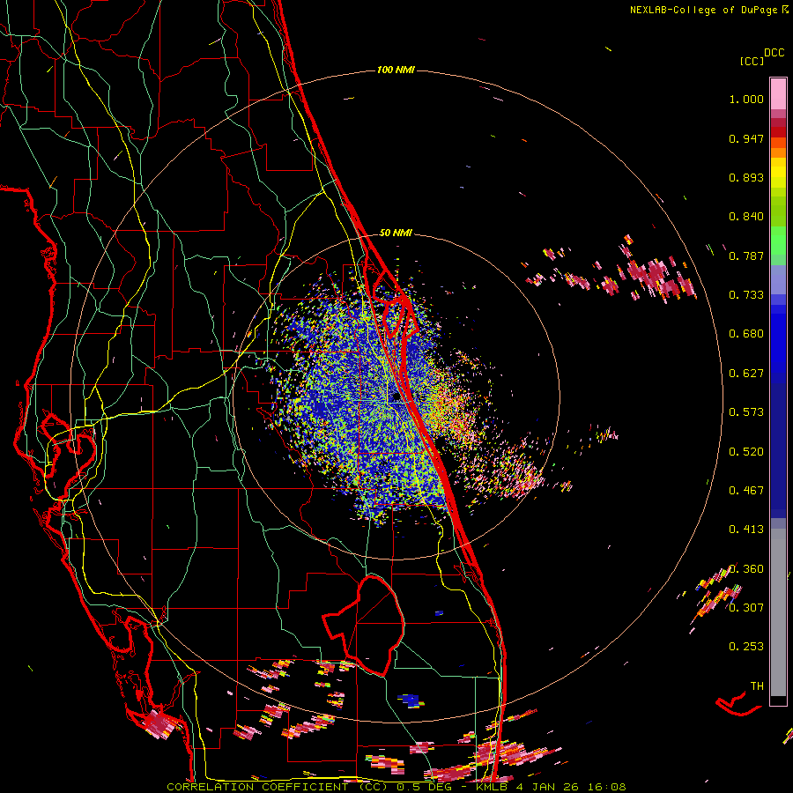Screen dimensions: 793x793
Task: Click the 0.680 legend value
Action: [746, 334]
